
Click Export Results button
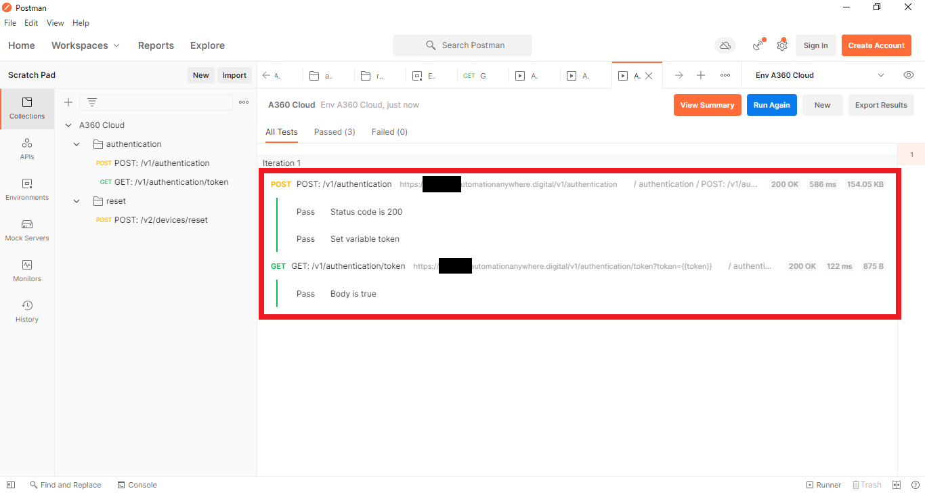(x=880, y=105)
